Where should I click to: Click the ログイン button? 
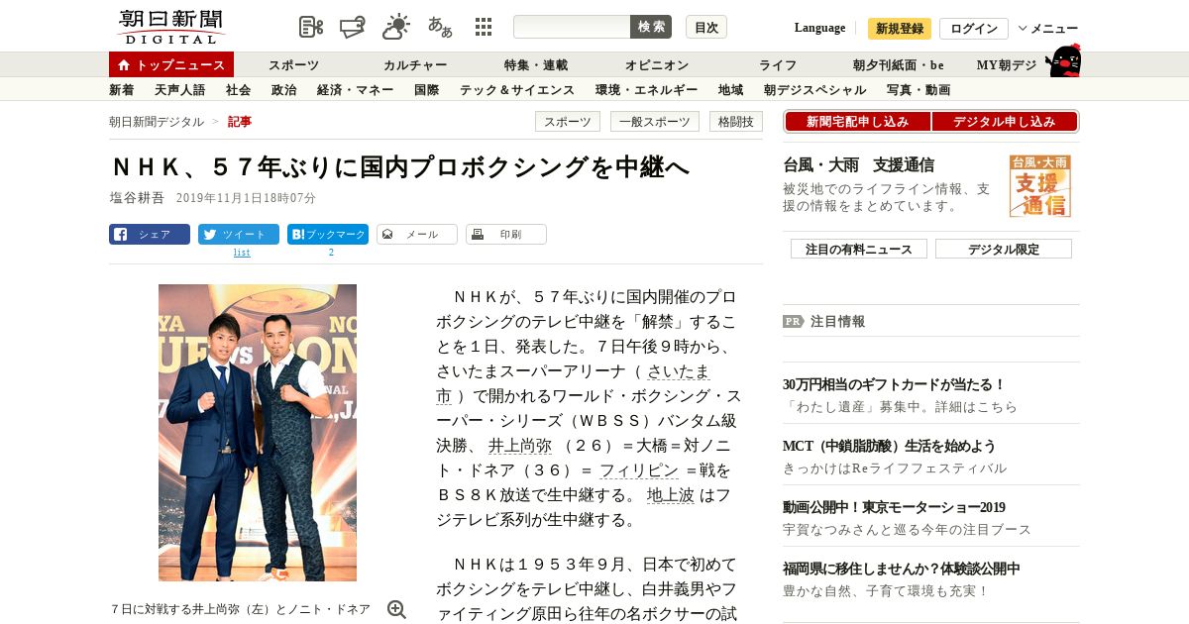point(974,29)
